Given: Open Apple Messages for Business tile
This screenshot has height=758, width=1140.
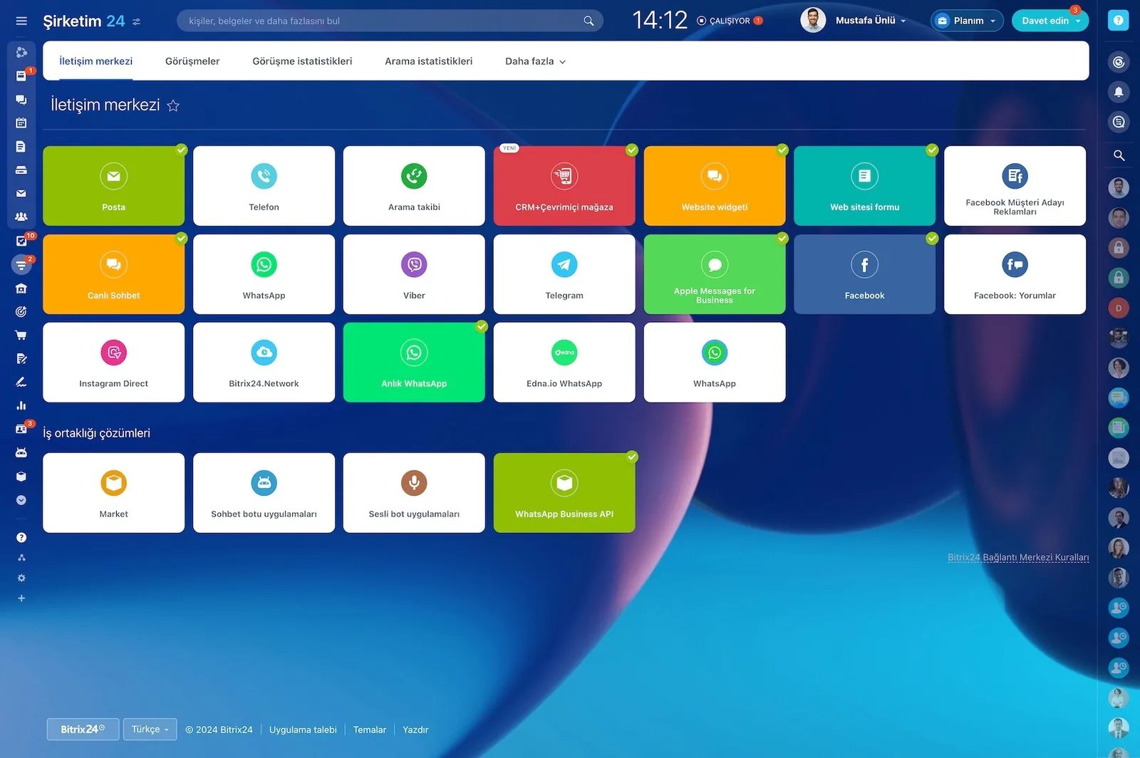Looking at the screenshot, I should (x=715, y=274).
